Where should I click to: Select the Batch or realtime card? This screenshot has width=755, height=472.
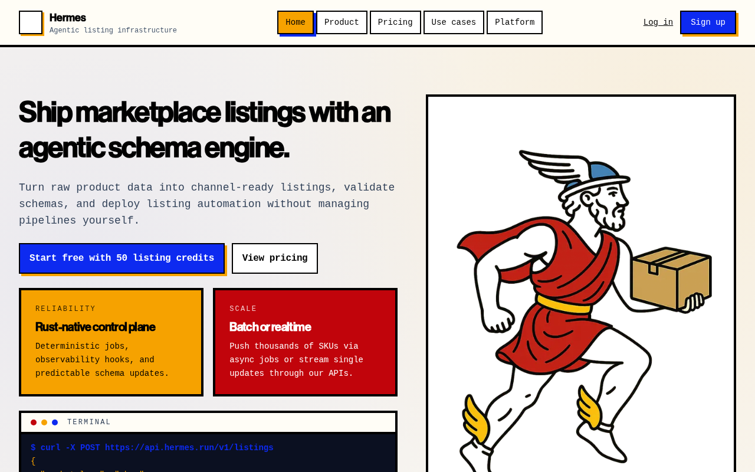pyautogui.click(x=305, y=342)
